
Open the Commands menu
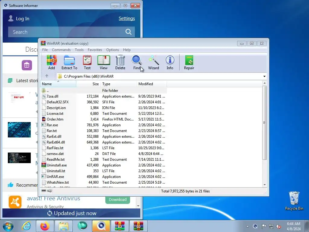[61, 50]
